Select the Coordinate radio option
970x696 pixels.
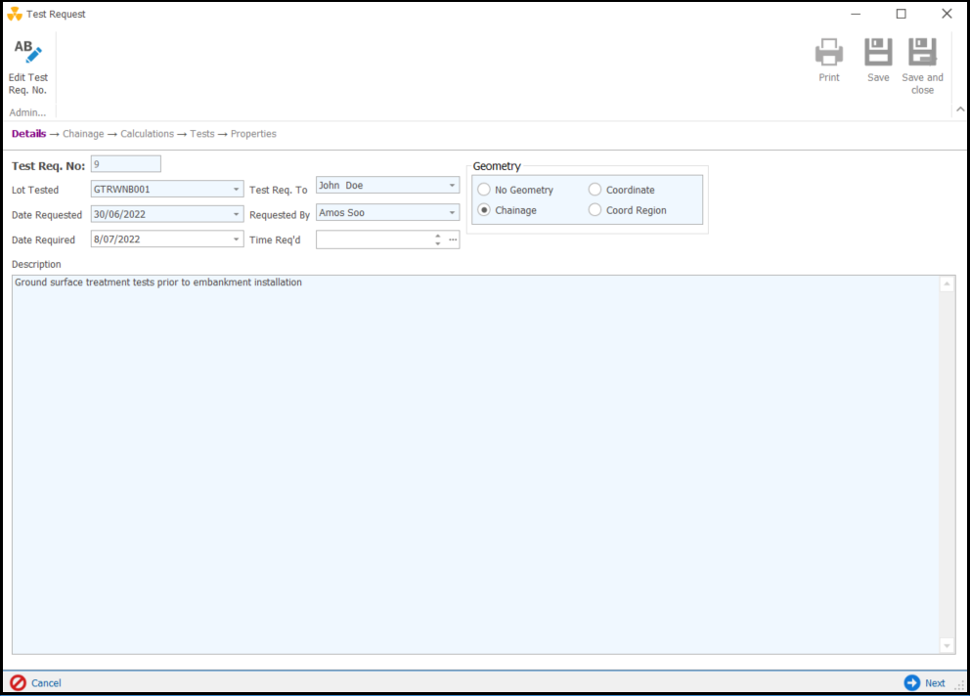(x=595, y=190)
